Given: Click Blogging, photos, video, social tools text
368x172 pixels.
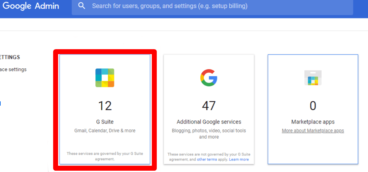Looking at the screenshot, I should click(209, 133).
